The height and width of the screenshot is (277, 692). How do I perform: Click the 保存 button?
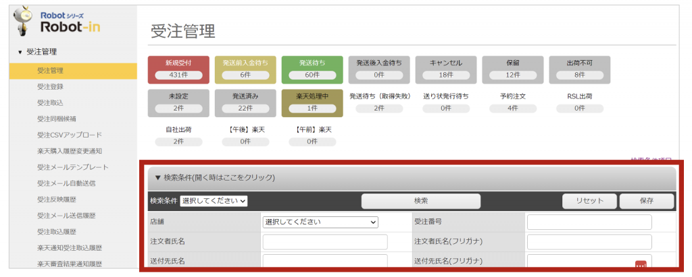point(646,201)
